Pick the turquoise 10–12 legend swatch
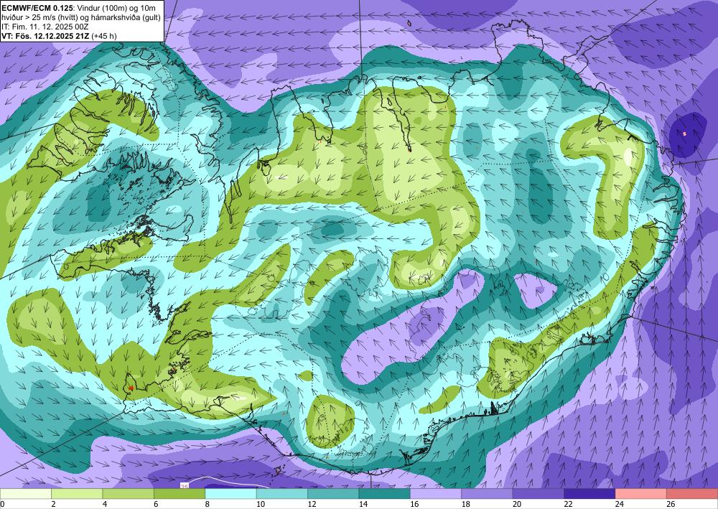This screenshot has width=718, height=509. click(282, 494)
